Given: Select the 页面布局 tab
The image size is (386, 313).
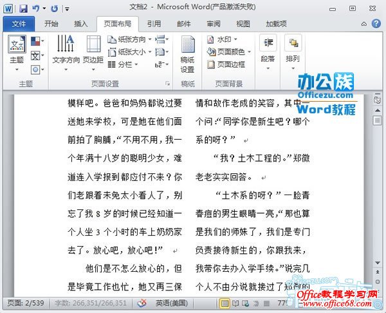Looking at the screenshot, I should [x=118, y=24].
